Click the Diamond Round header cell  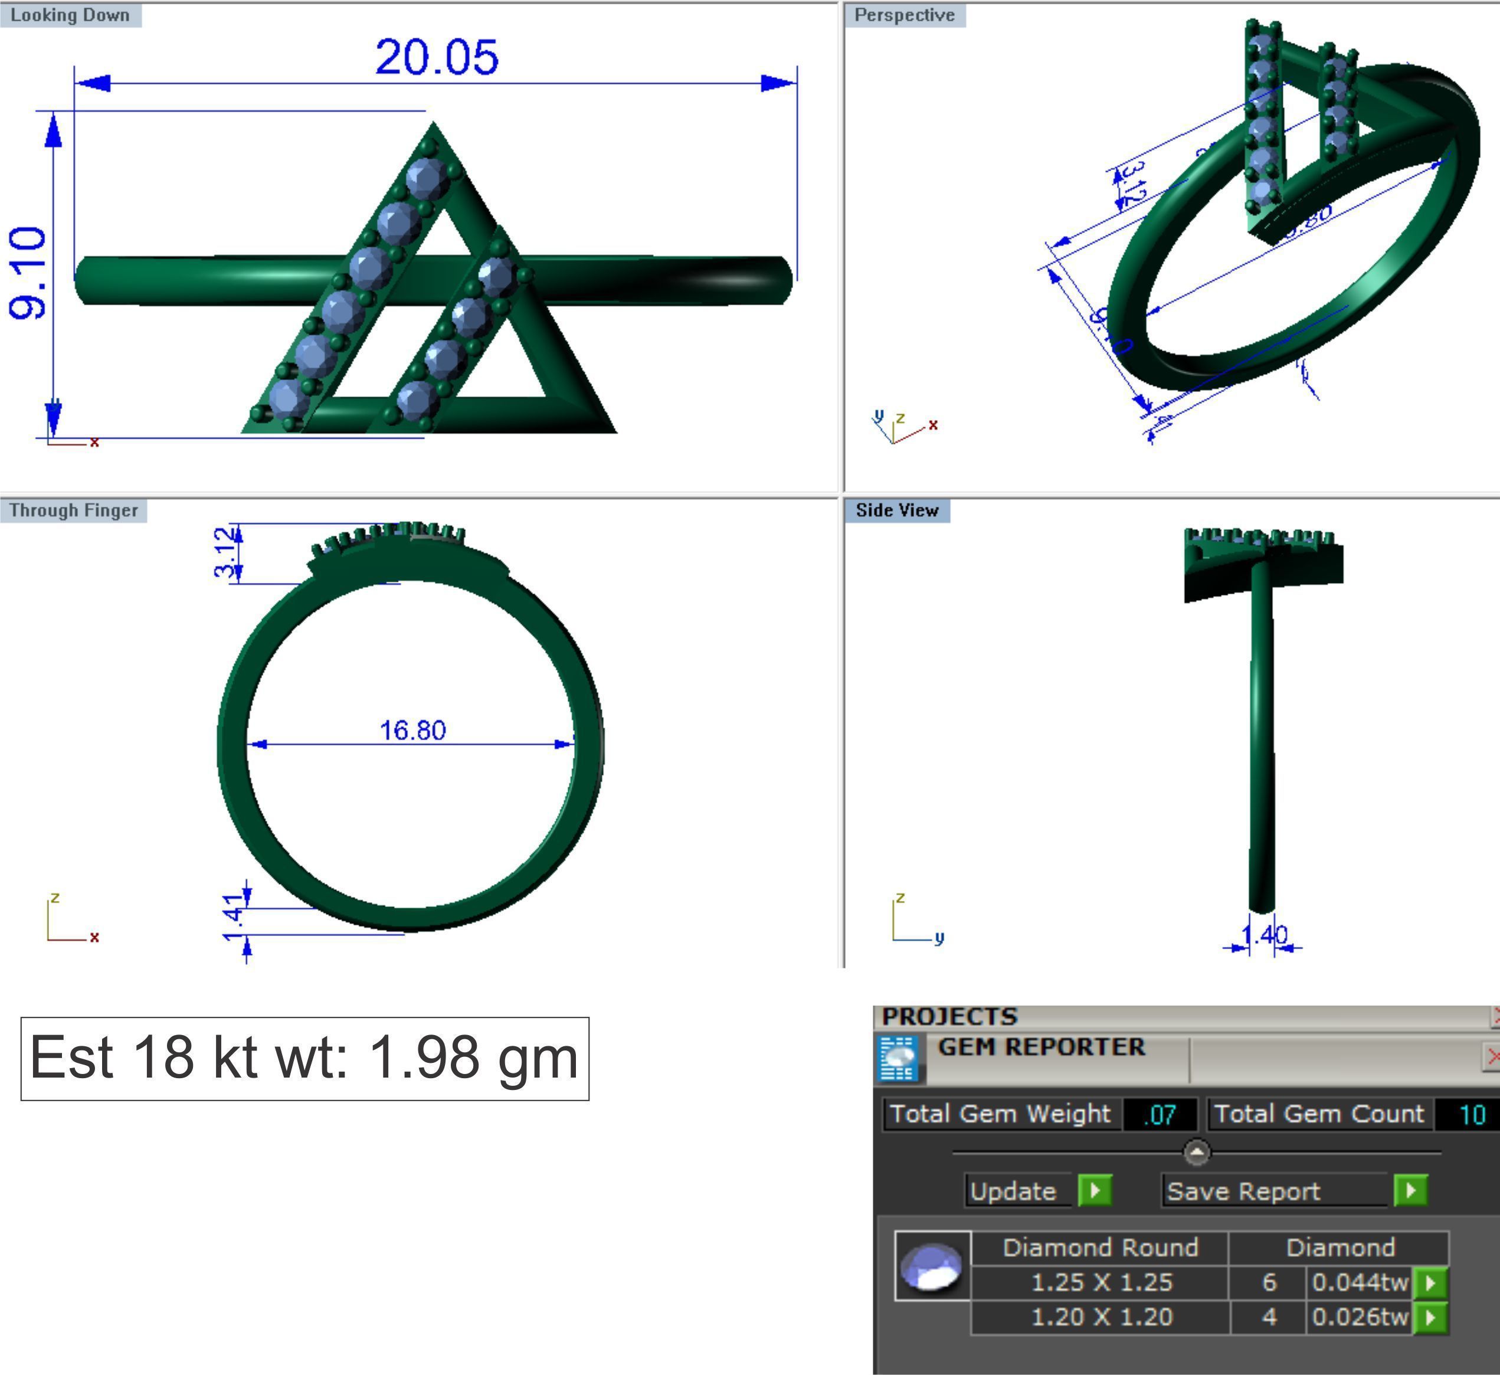tap(1101, 1248)
